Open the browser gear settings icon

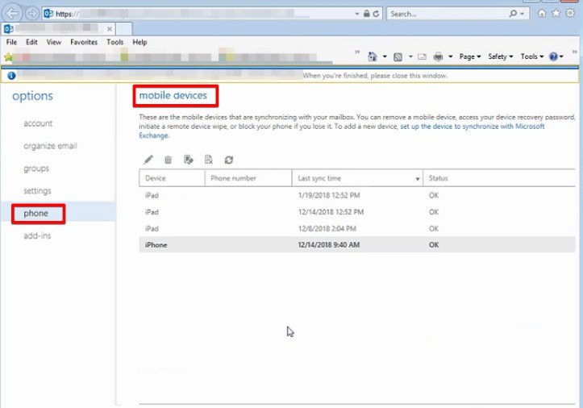569,14
